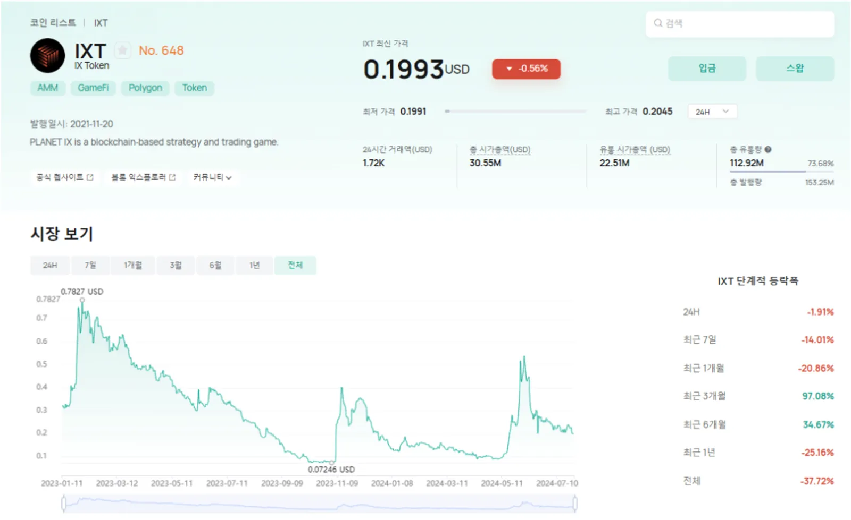This screenshot has height=520, width=851.
Task: Click the 최근 3개월 97.08% row
Action: pos(758,396)
